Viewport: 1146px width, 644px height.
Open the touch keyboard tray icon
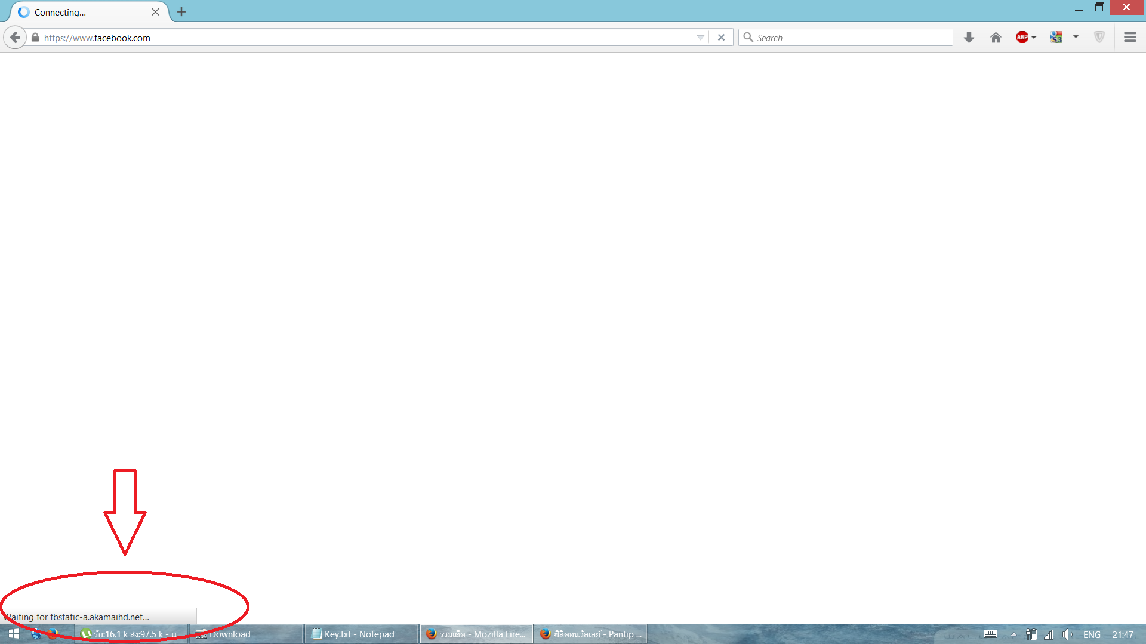pyautogui.click(x=990, y=634)
